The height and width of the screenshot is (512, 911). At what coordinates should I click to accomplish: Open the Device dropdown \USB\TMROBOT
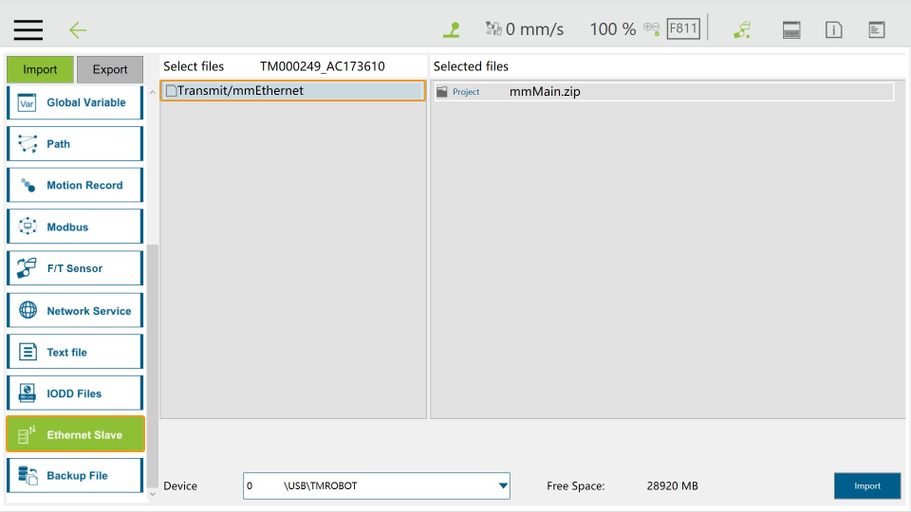[377, 485]
